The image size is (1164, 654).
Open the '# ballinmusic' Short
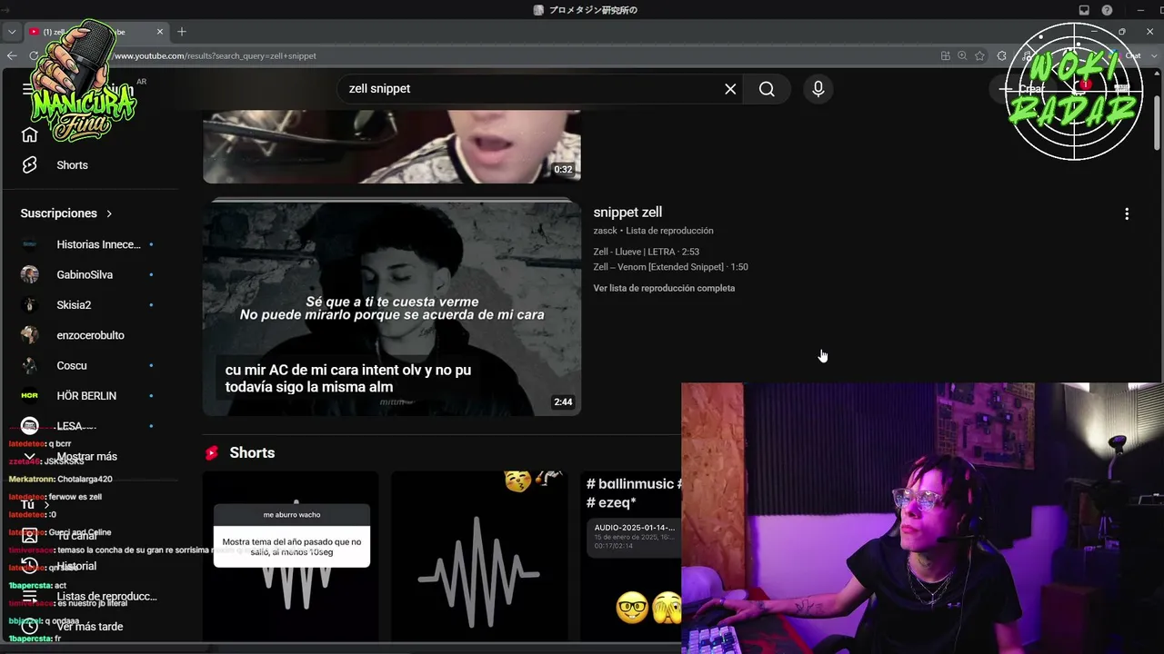[x=631, y=556]
